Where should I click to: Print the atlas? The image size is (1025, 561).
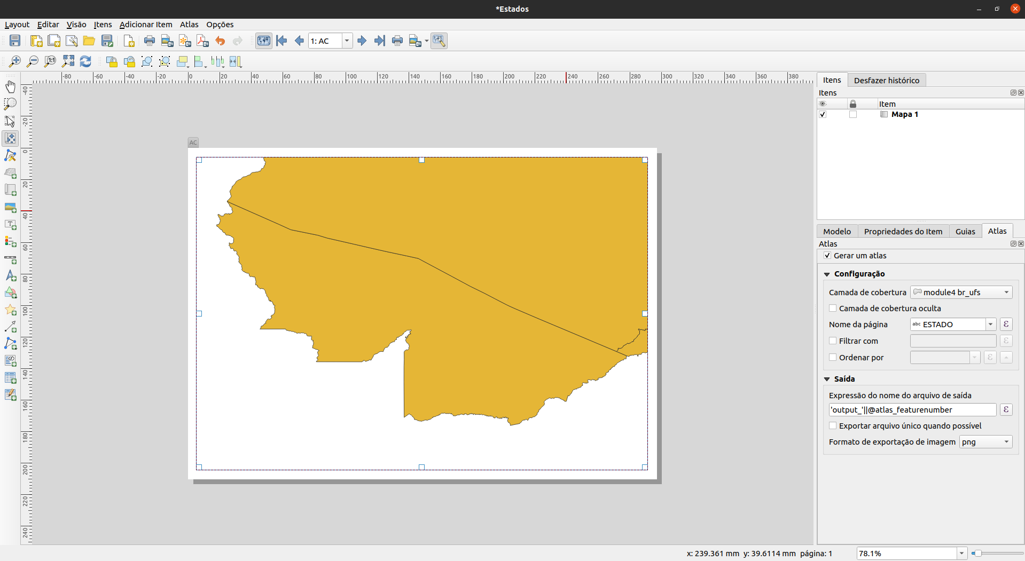coord(397,41)
